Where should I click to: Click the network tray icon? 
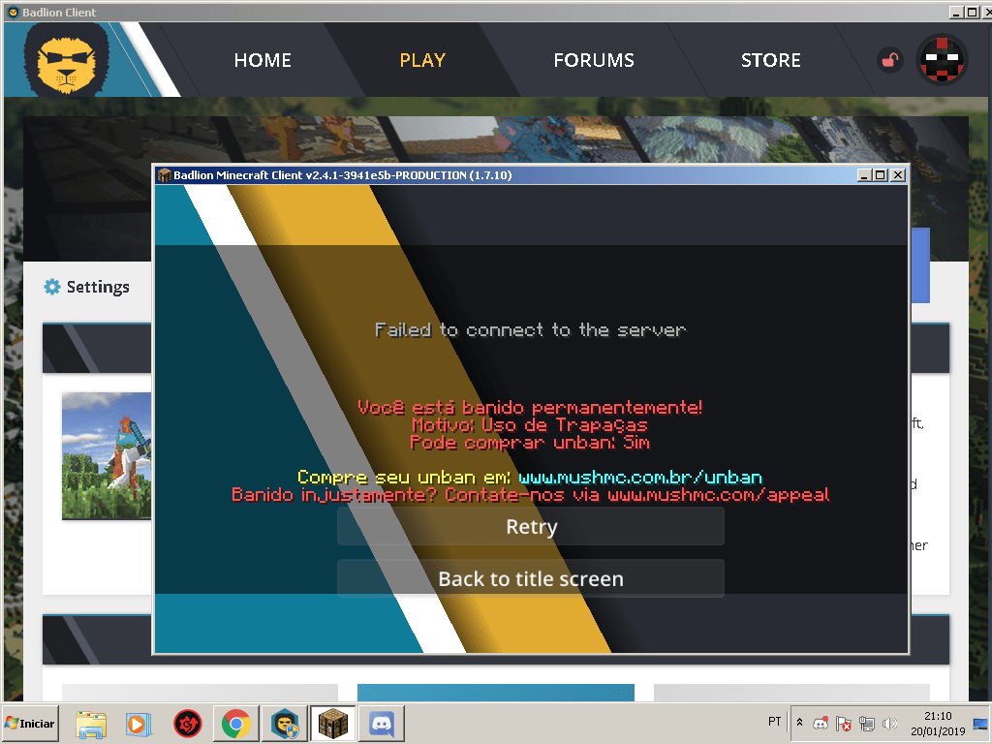867,723
